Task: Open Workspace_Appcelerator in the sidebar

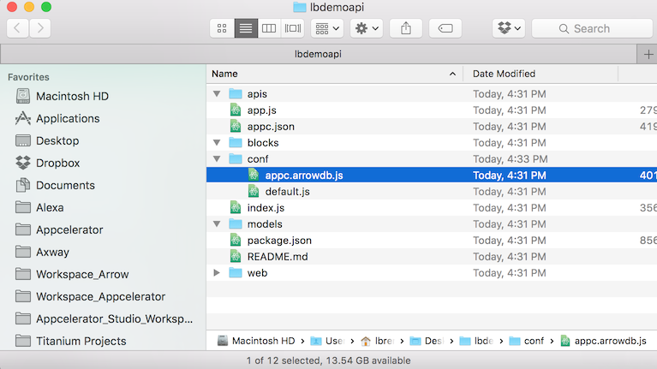Action: (x=90, y=296)
